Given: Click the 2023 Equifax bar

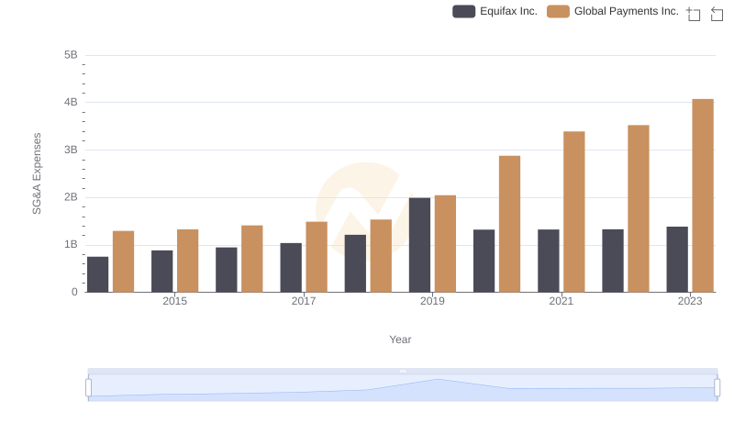Looking at the screenshot, I should [x=677, y=260].
